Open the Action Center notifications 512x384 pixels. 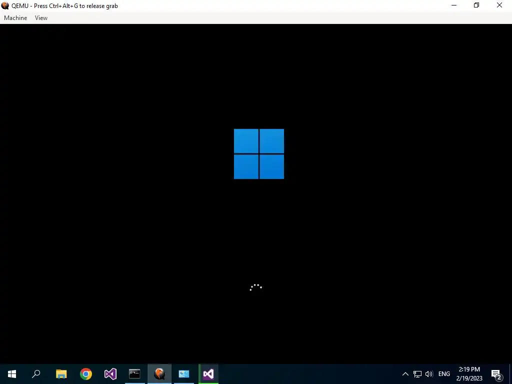click(x=496, y=374)
